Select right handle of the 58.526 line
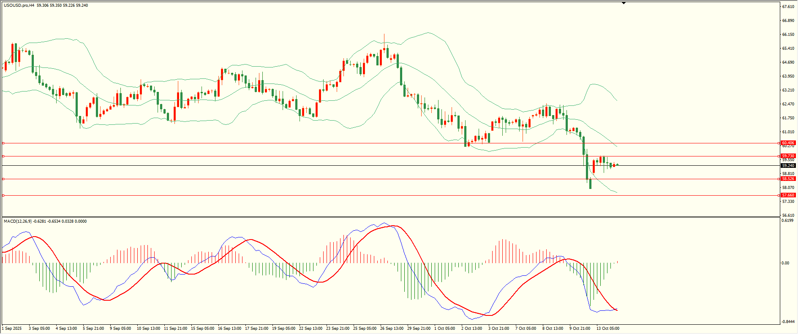This screenshot has width=798, height=334. click(779, 179)
